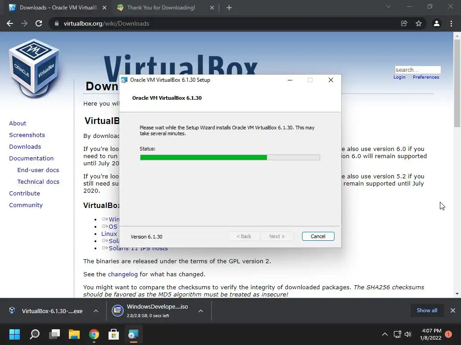461x345 pixels.
Task: Open the Chrome profile icon
Action: pos(437,23)
